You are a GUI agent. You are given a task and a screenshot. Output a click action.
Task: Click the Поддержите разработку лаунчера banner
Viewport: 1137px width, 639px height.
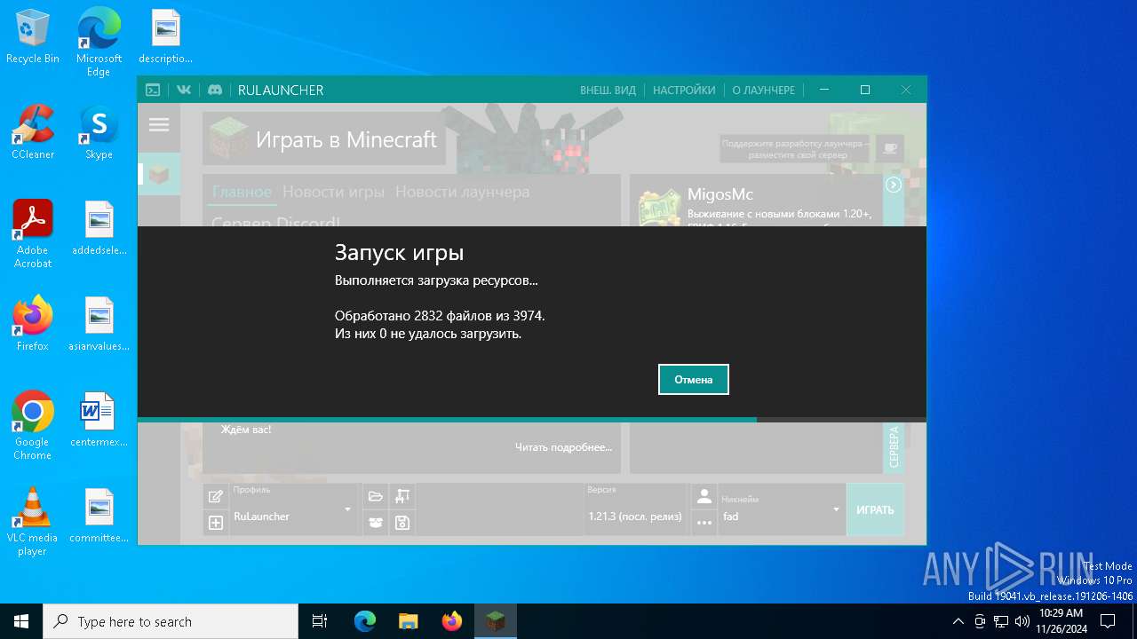pos(796,148)
